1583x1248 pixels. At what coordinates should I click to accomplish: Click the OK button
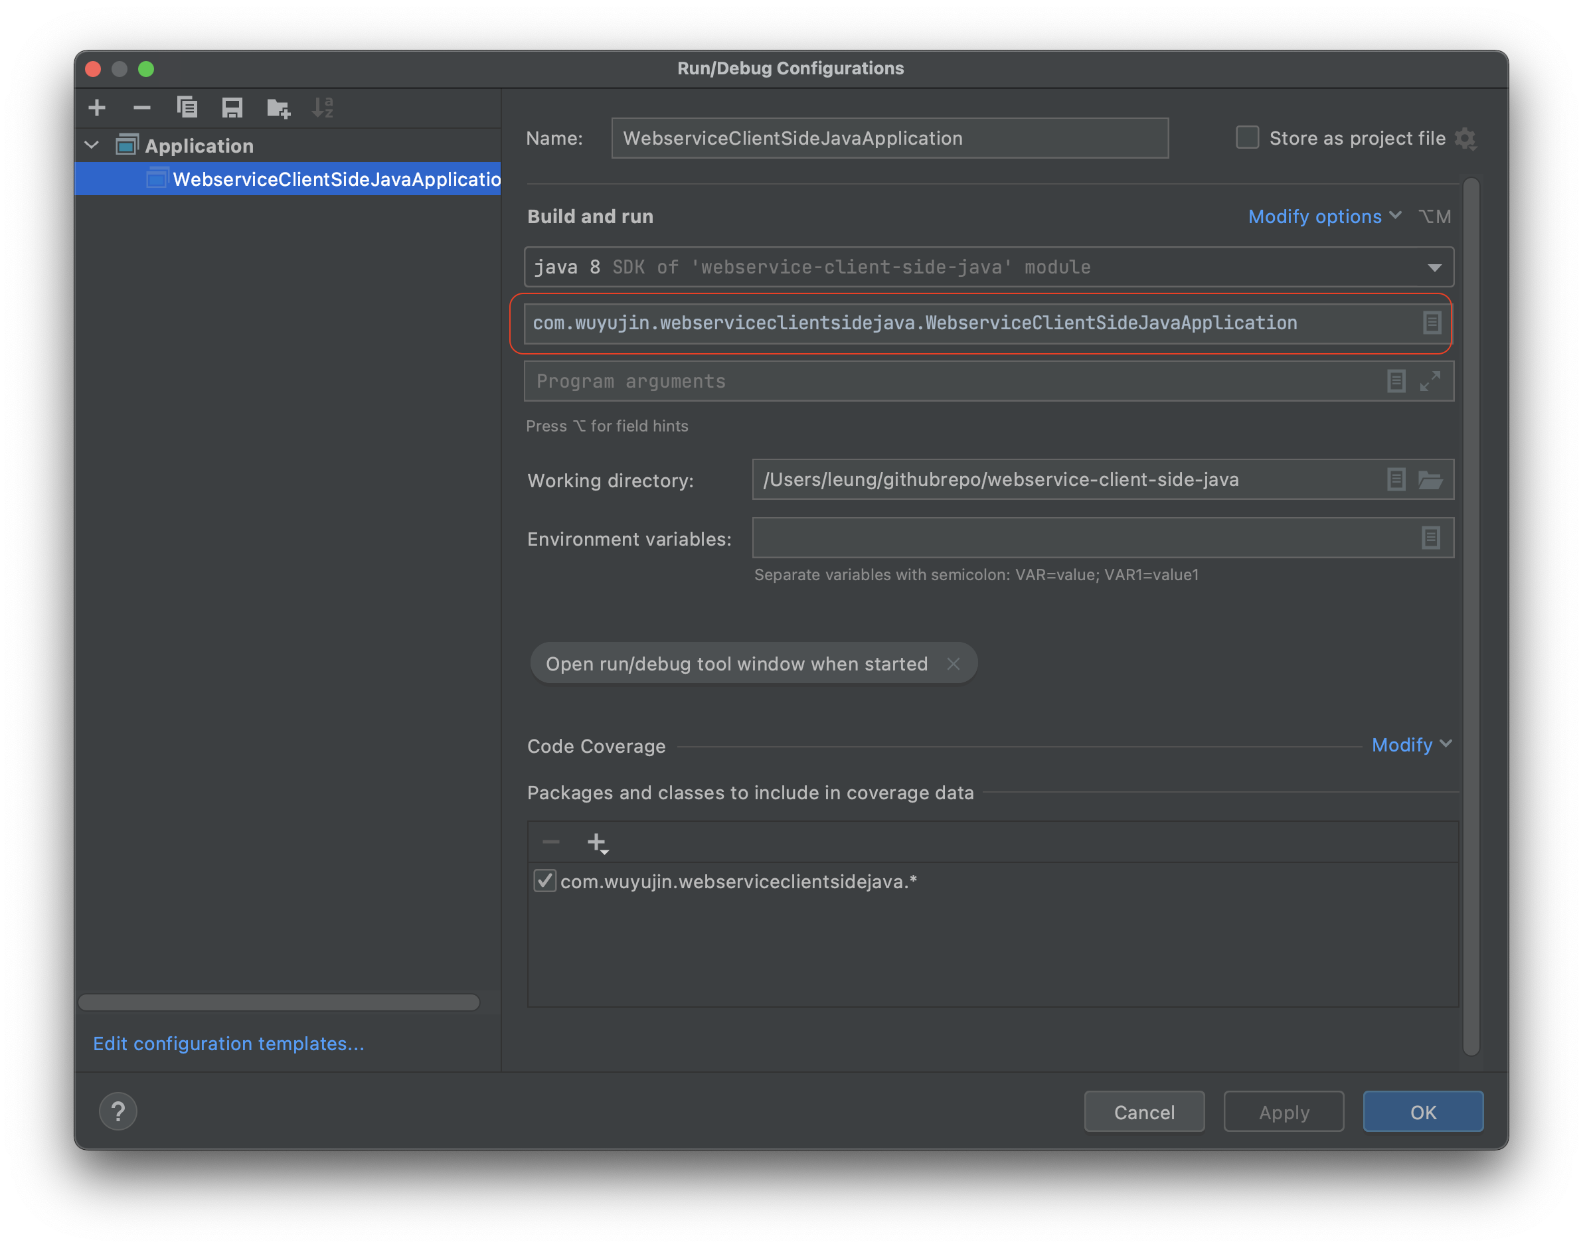click(x=1422, y=1111)
